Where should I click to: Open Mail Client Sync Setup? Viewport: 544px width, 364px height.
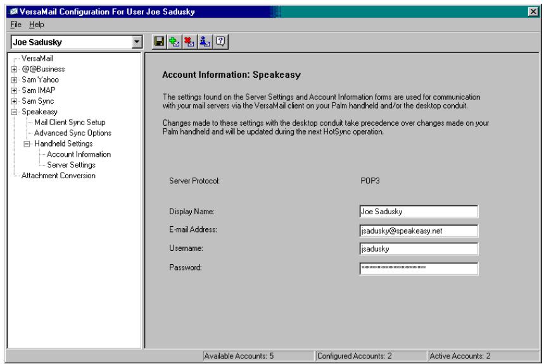click(x=70, y=122)
